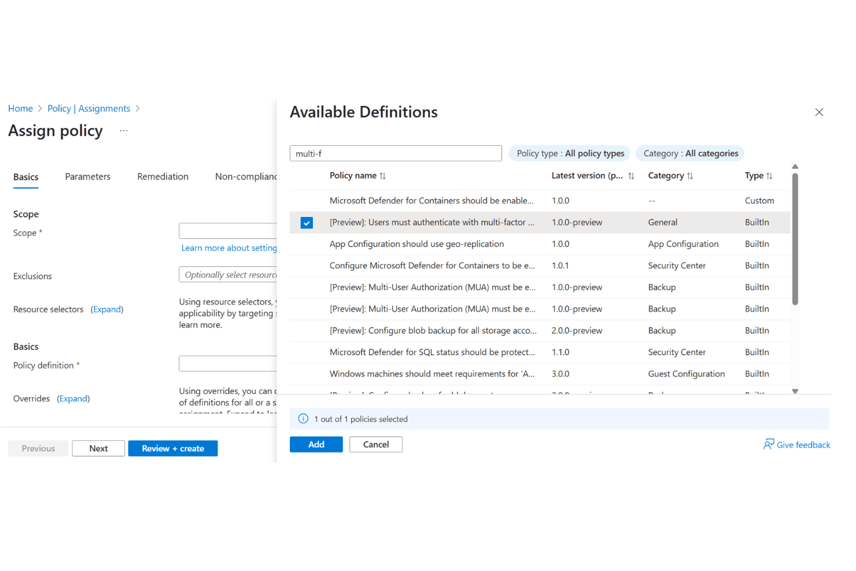This screenshot has height=571, width=856.
Task: Switch to the Parameters tab
Action: pyautogui.click(x=88, y=176)
